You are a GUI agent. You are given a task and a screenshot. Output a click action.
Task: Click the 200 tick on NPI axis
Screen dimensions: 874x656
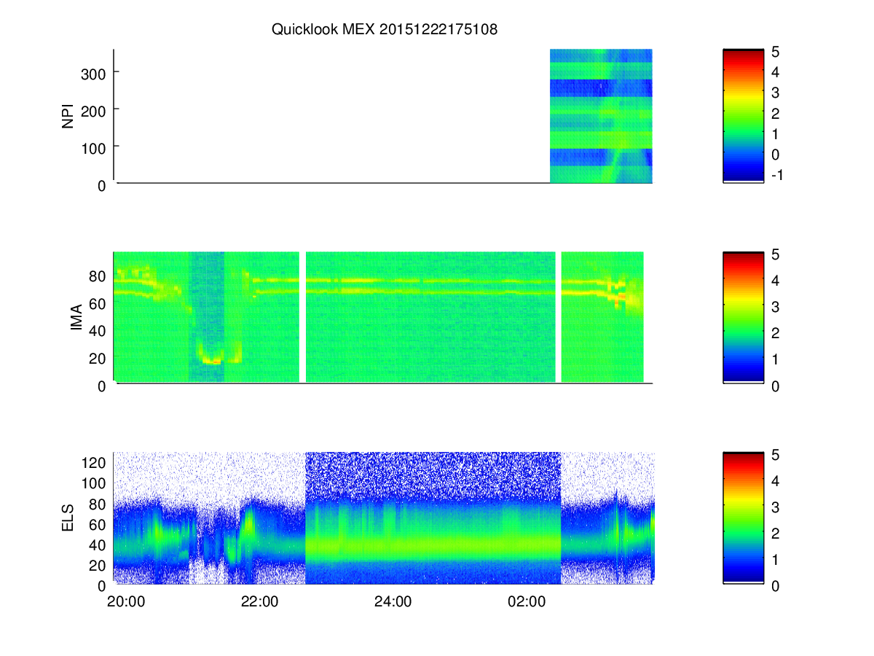(93, 110)
